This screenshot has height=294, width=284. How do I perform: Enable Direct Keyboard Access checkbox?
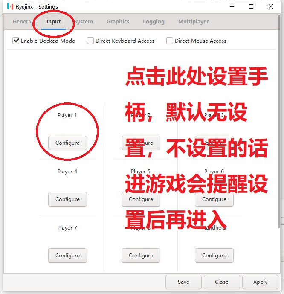[90, 41]
